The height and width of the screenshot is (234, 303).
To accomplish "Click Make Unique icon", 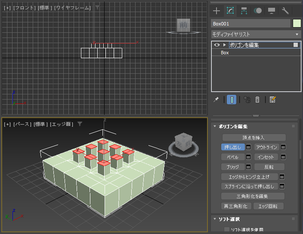I will tap(247, 100).
